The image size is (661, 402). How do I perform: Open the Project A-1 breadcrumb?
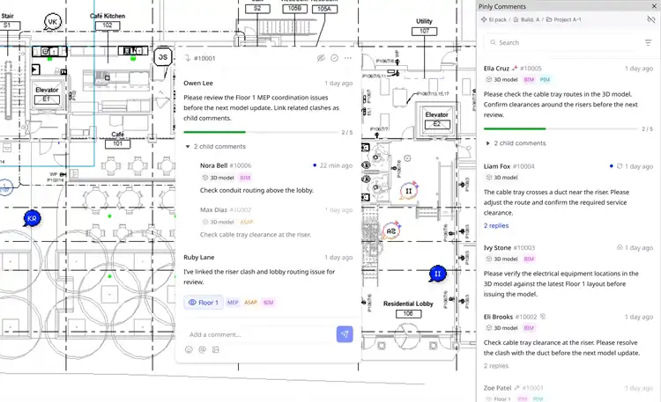(564, 19)
